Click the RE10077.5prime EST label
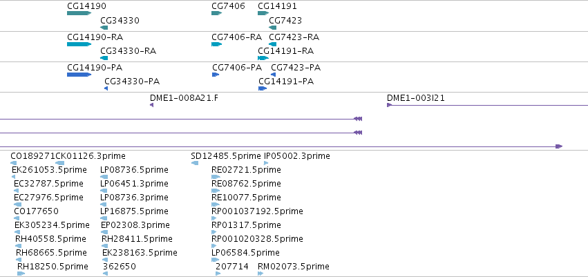This screenshot has height=277, width=588. pos(246,197)
